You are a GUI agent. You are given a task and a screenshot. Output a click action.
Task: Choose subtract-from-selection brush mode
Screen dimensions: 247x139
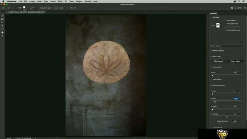20,8
